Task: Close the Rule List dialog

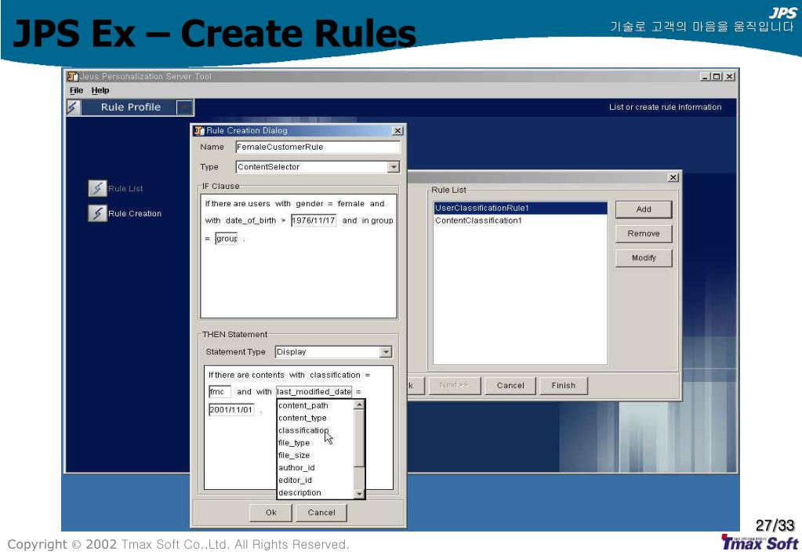Action: coord(673,177)
